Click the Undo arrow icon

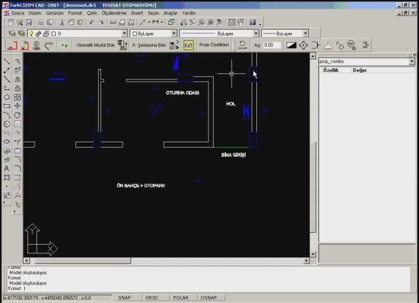coord(92,23)
